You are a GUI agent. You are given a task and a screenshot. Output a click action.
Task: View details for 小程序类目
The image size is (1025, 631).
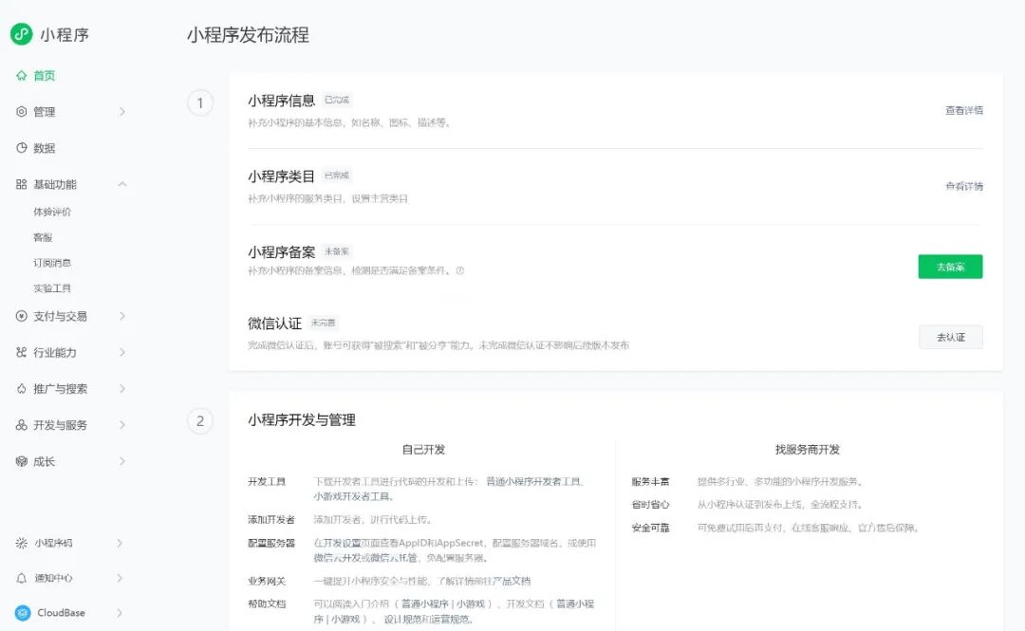point(964,186)
